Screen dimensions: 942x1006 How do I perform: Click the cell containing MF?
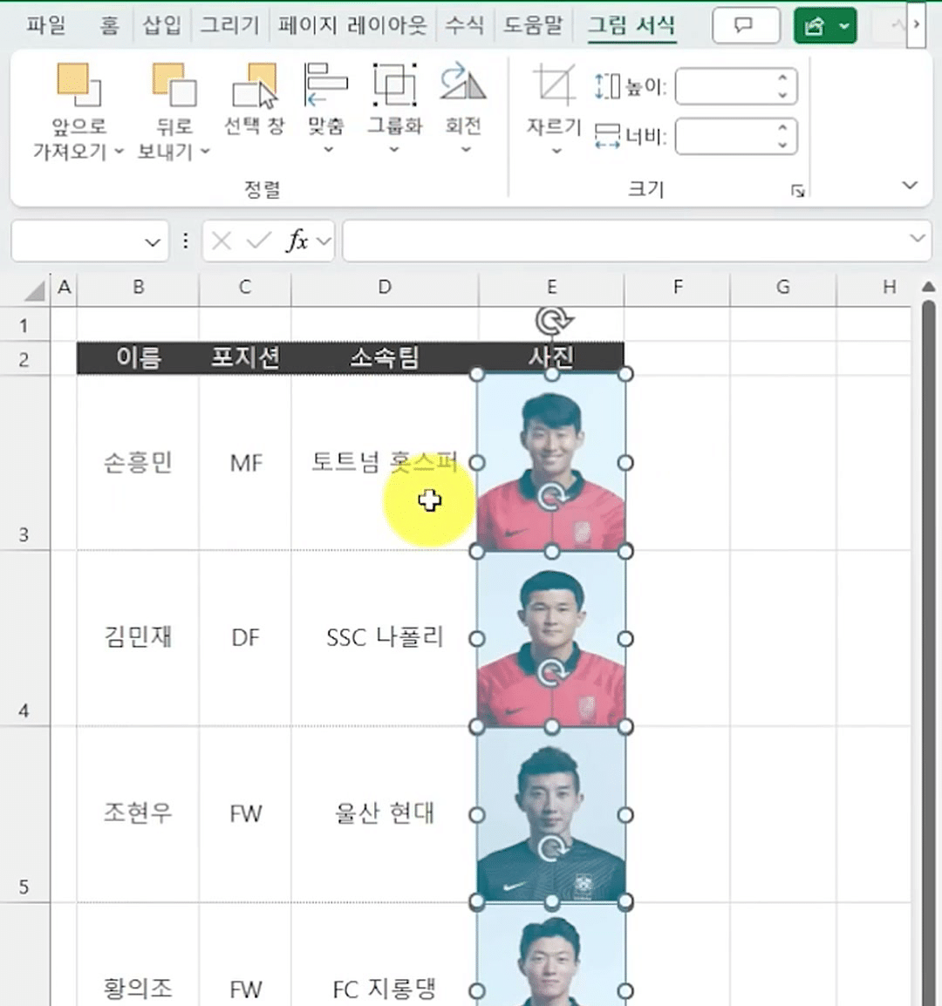pyautogui.click(x=245, y=463)
